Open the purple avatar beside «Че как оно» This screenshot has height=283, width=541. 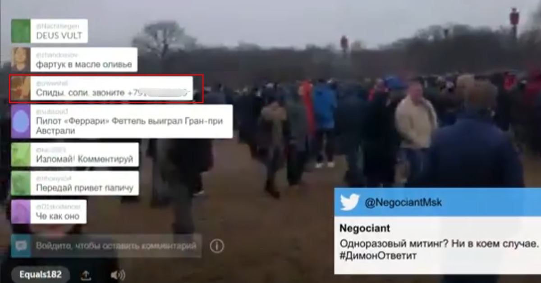click(x=21, y=211)
